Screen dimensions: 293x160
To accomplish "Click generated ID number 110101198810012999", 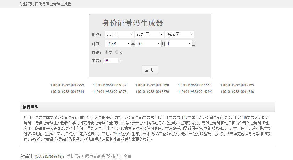I will pos(67,85).
